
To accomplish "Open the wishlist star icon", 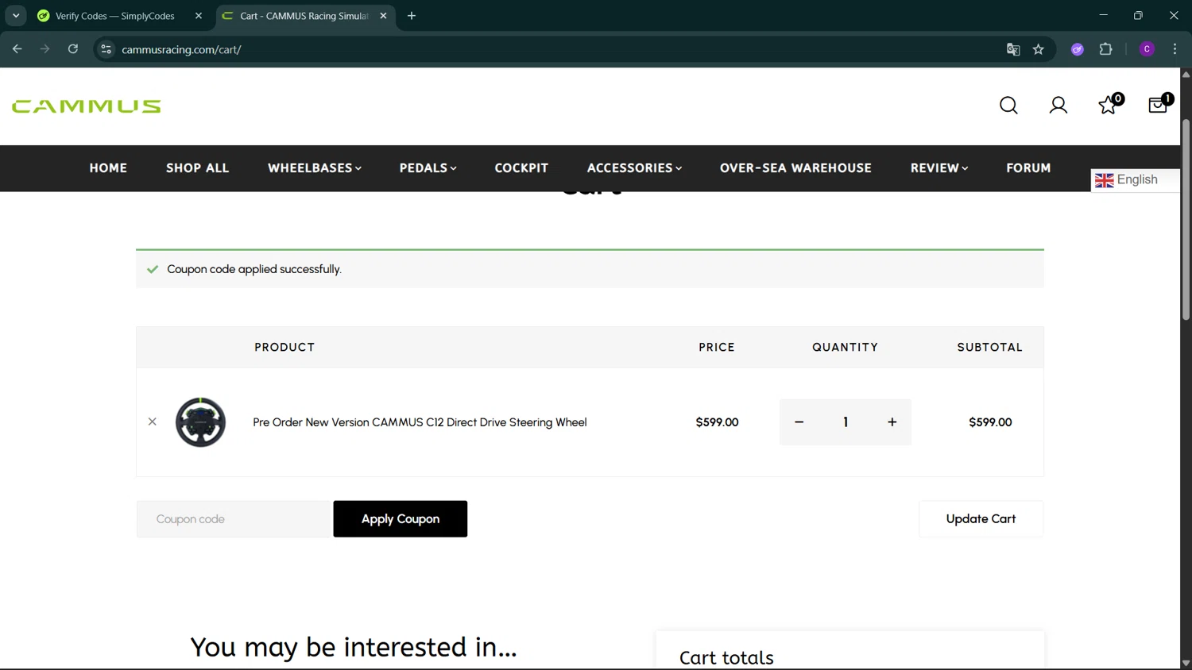I will (x=1109, y=105).
